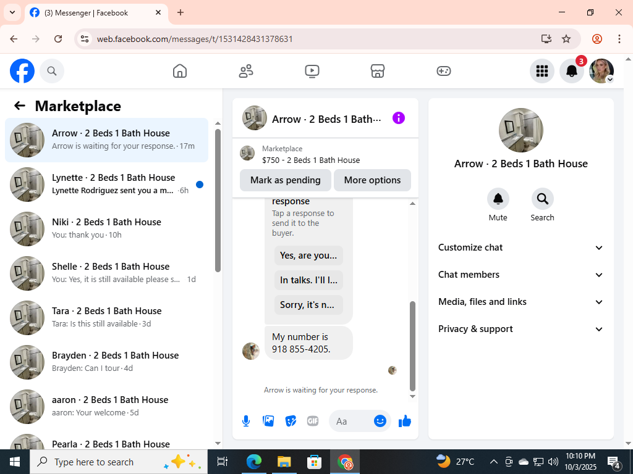Send a thumbs-up like
The height and width of the screenshot is (474, 633).
click(x=404, y=421)
